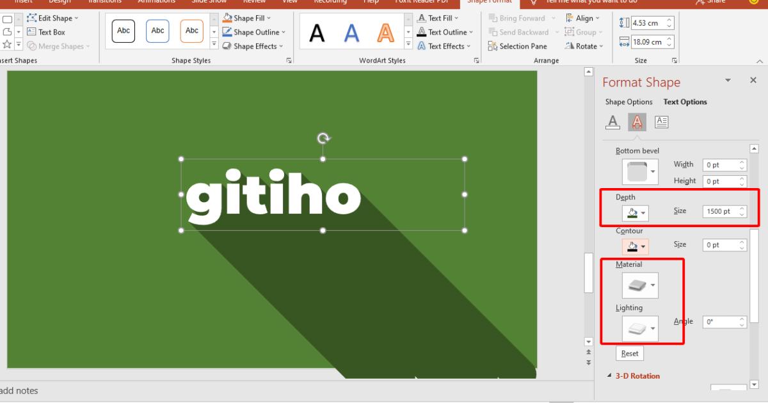
Task: Increase the Depth Size with the up arrow
Action: point(742,208)
